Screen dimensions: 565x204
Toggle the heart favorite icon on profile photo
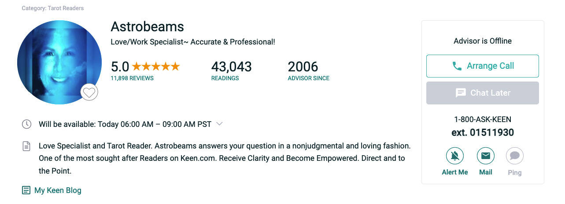point(89,93)
